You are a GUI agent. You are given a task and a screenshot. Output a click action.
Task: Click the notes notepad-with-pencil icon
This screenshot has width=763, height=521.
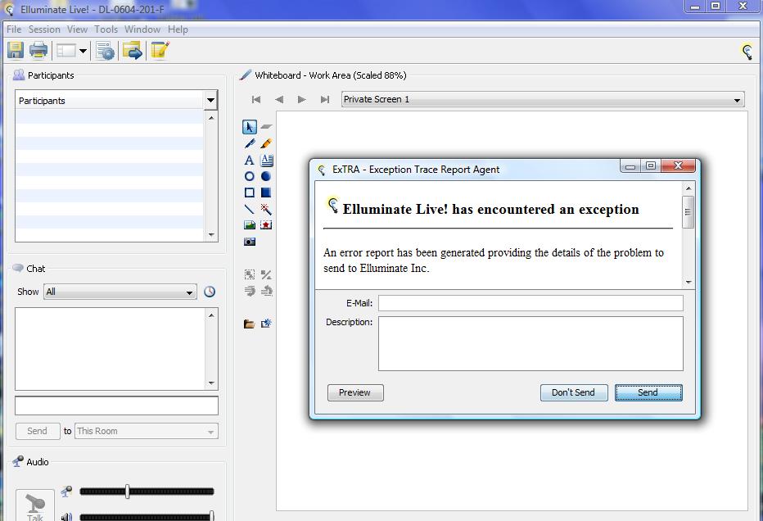pos(160,51)
